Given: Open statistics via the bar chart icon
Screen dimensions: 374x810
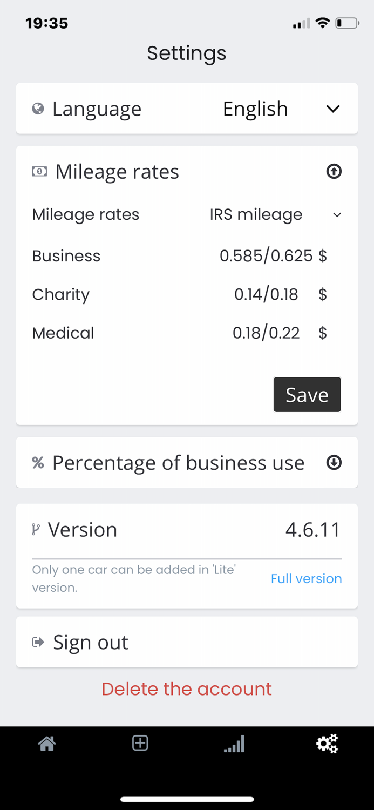Looking at the screenshot, I should pos(234,744).
